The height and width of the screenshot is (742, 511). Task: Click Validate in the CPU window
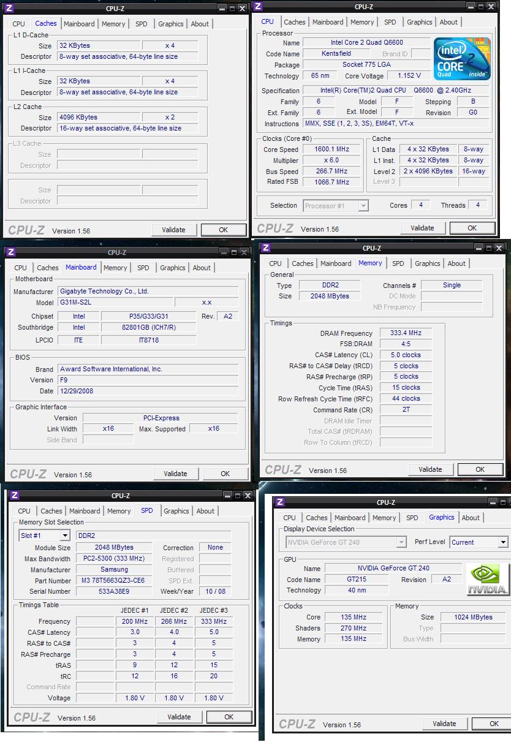pos(422,228)
